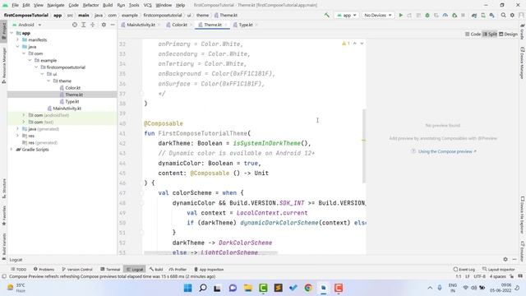Open File Explorer from the taskbar

point(248,288)
